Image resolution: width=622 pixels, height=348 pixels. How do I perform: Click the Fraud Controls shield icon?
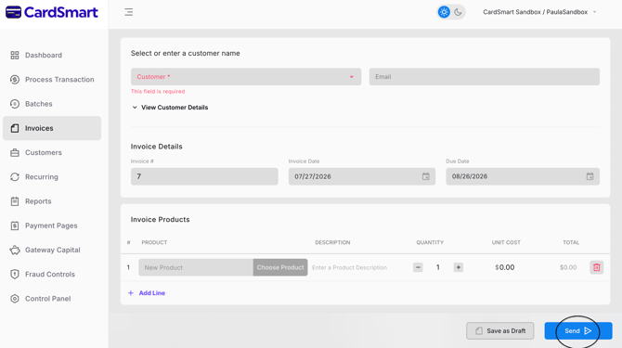tap(15, 275)
